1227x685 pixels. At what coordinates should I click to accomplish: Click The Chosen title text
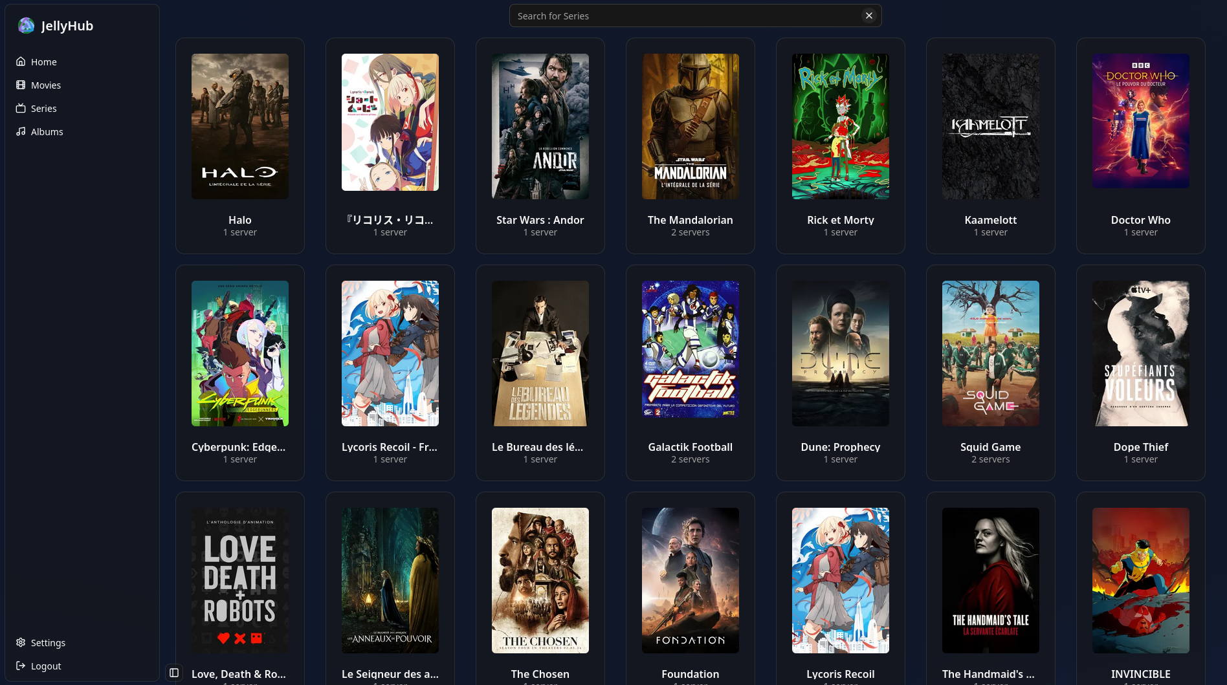(x=540, y=674)
